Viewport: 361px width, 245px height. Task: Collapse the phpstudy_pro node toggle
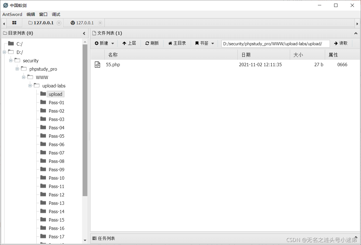coord(17,69)
